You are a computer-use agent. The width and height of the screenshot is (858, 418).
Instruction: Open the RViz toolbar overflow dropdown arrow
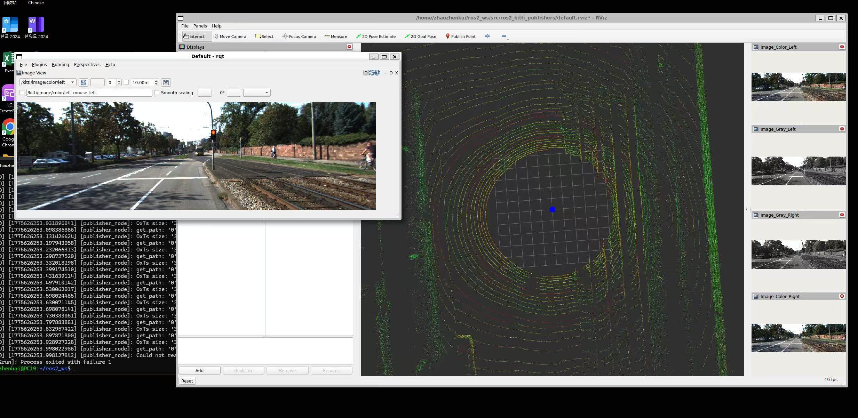(x=508, y=40)
